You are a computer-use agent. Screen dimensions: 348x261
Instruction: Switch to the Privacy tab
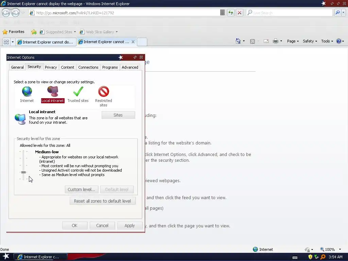pos(51,67)
